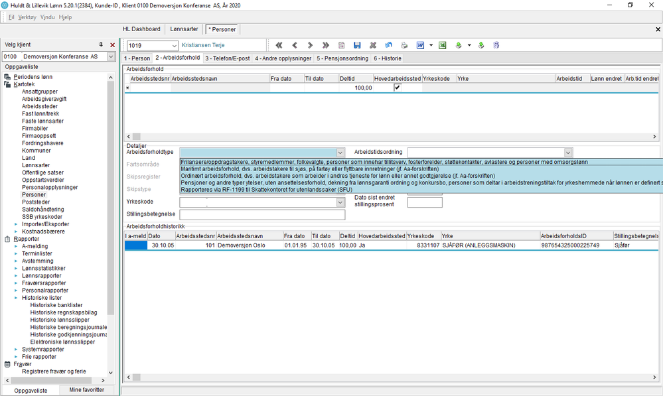Image resolution: width=663 pixels, height=396 pixels.
Task: Open the Arbeidstidsordning dropdown
Action: click(568, 153)
